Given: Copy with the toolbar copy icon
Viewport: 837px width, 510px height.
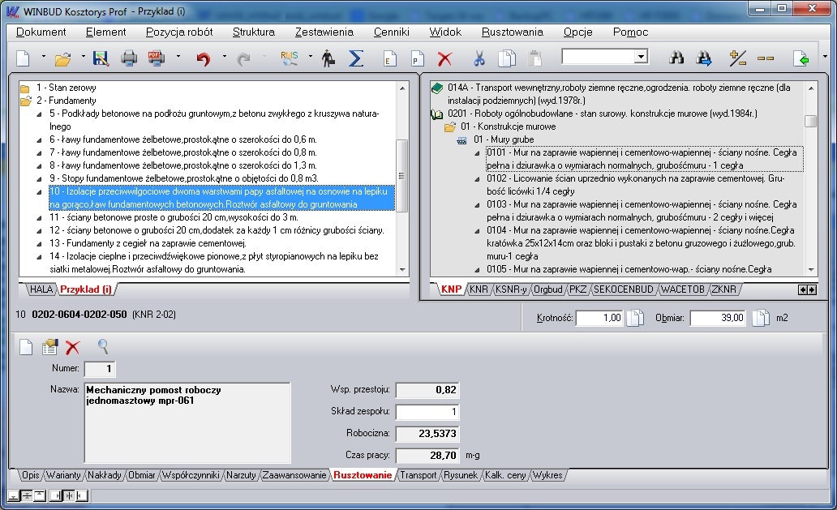Looking at the screenshot, I should tap(507, 58).
